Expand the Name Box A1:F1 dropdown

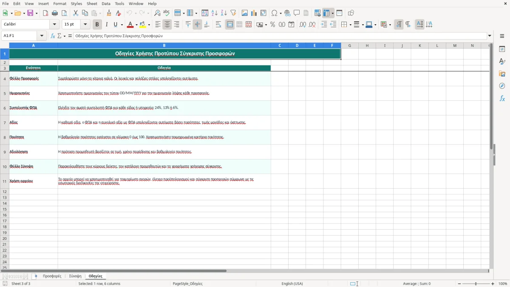click(x=42, y=36)
